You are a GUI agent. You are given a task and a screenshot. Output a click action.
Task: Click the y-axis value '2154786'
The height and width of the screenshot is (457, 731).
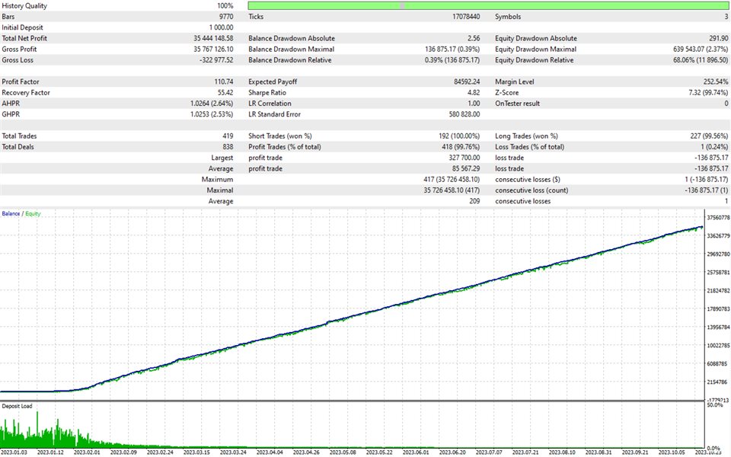click(717, 382)
